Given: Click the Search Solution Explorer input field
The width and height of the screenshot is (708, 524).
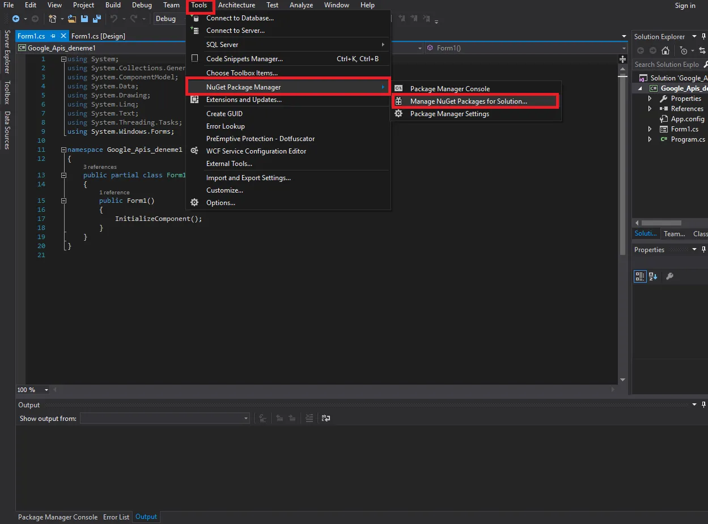Looking at the screenshot, I should (x=667, y=65).
